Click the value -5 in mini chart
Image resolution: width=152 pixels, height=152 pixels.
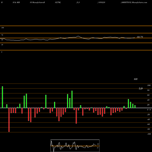pyautogui.click(x=98, y=148)
